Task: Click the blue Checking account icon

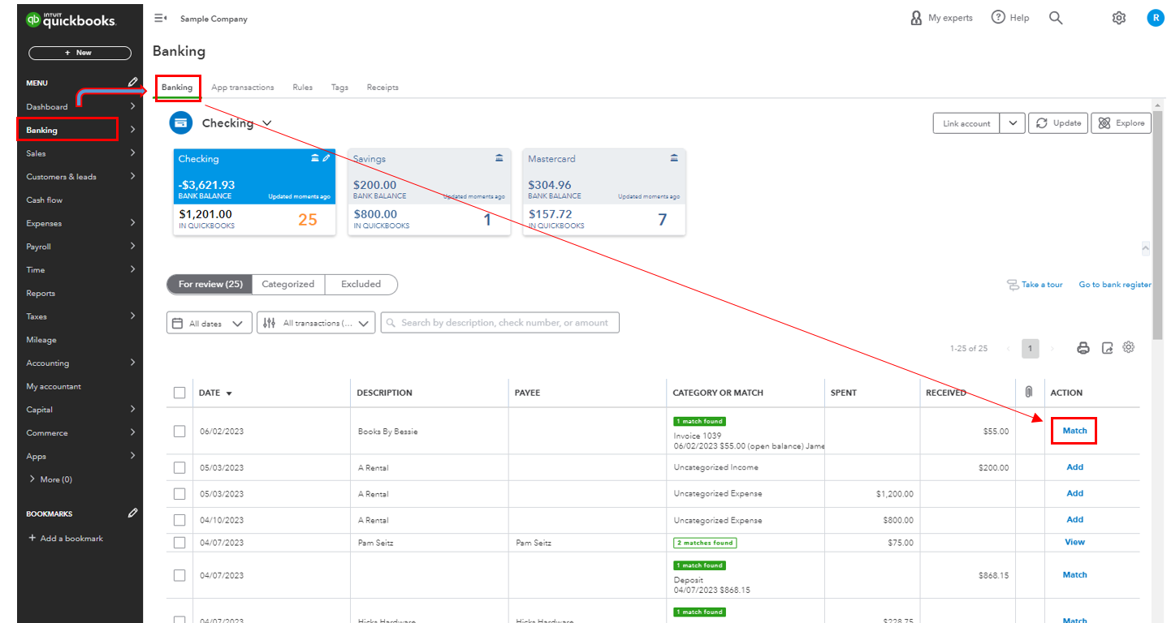Action: tap(181, 123)
